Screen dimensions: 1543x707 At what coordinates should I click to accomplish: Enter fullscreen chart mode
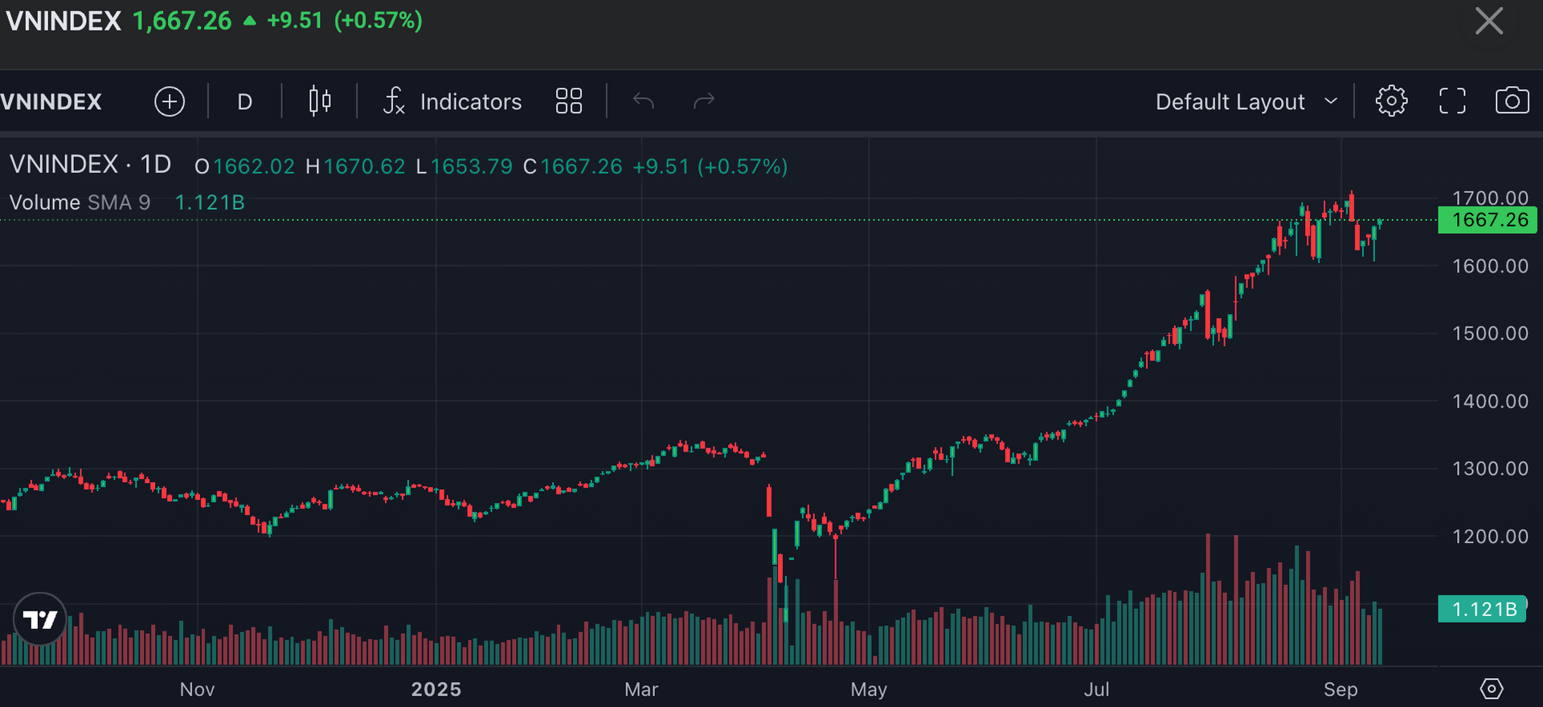click(1452, 101)
